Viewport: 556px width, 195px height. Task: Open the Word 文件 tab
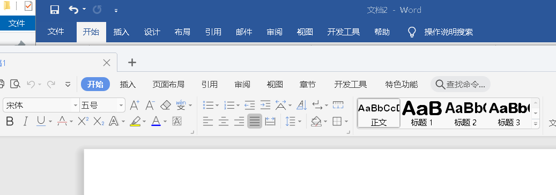pyautogui.click(x=56, y=32)
